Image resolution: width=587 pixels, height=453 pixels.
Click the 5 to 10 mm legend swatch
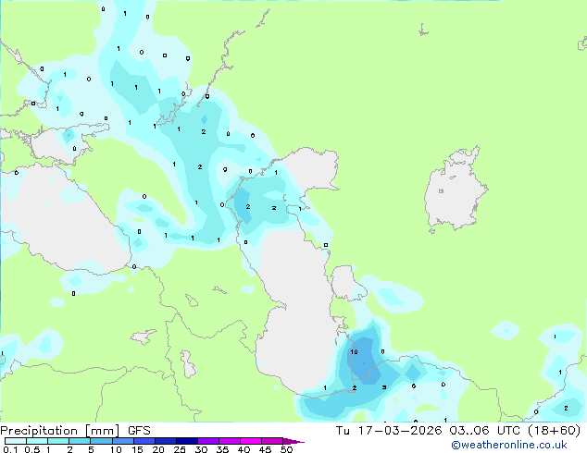[x=101, y=441]
